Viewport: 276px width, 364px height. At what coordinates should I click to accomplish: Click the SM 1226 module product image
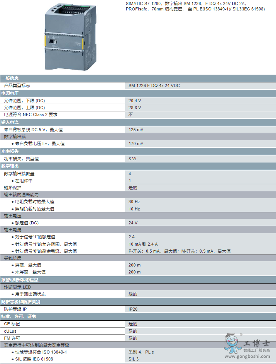pyautogui.click(x=71, y=37)
